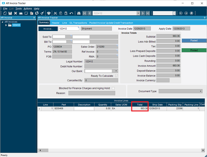The image size is (207, 157).
Task: Click the Forward circled right arrow icon
Action: point(186,13)
